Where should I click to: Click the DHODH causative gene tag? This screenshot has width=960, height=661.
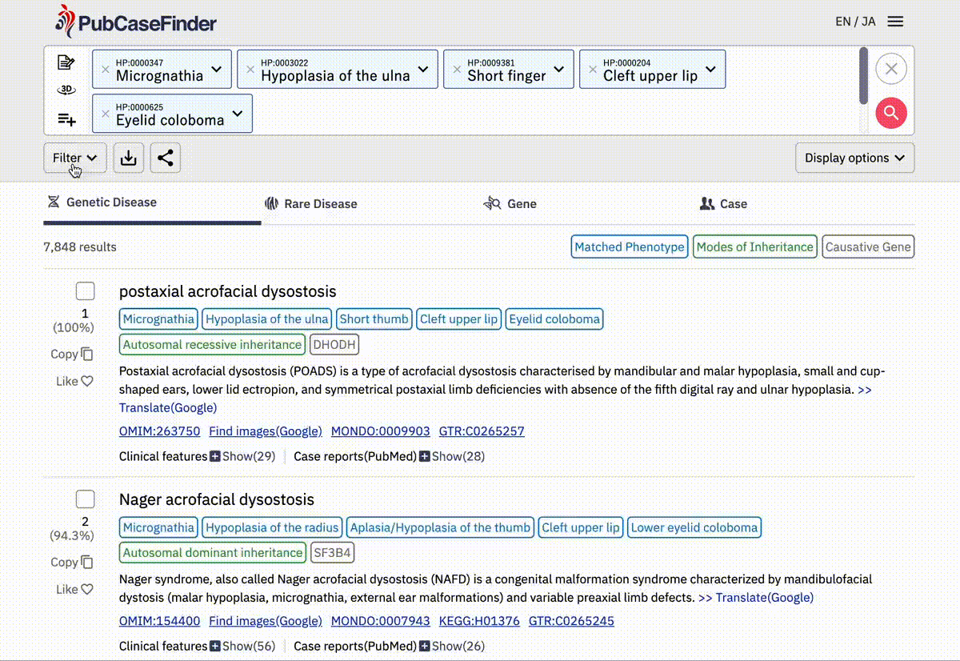pyautogui.click(x=334, y=345)
